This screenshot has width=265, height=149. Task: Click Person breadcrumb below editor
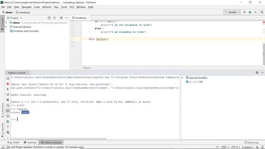click(x=87, y=68)
